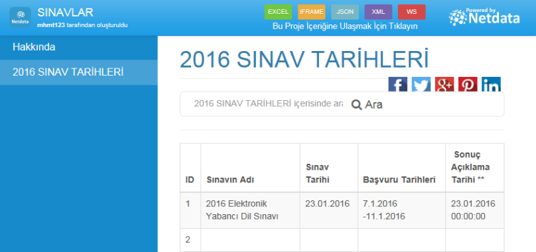This screenshot has height=252, width=536.
Task: Export data with EXCEL button
Action: 278,12
